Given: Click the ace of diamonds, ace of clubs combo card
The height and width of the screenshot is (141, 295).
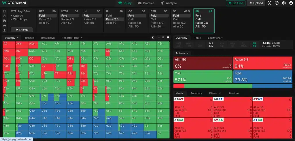Looking at the screenshot, I should point(273,128).
